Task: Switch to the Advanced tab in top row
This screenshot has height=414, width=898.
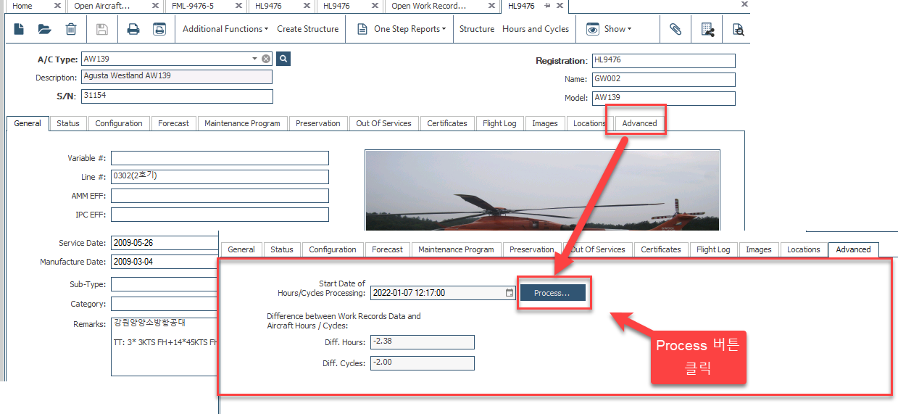Action: [639, 123]
